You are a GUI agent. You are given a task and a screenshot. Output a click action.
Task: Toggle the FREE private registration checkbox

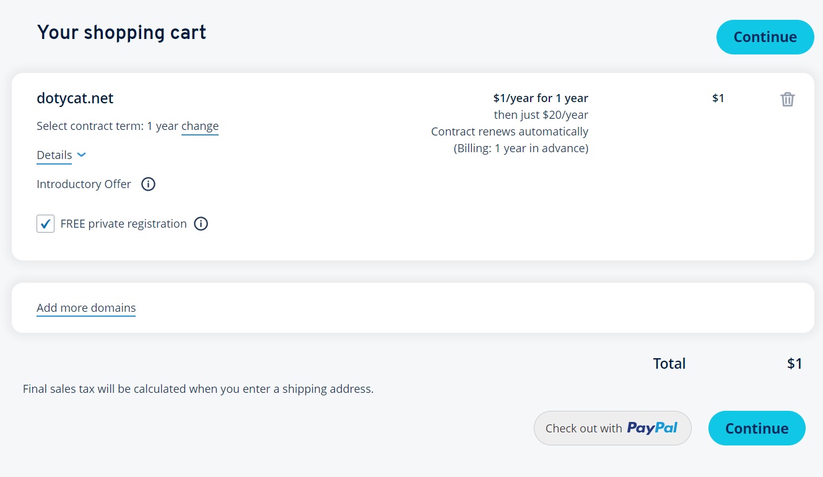pos(46,224)
